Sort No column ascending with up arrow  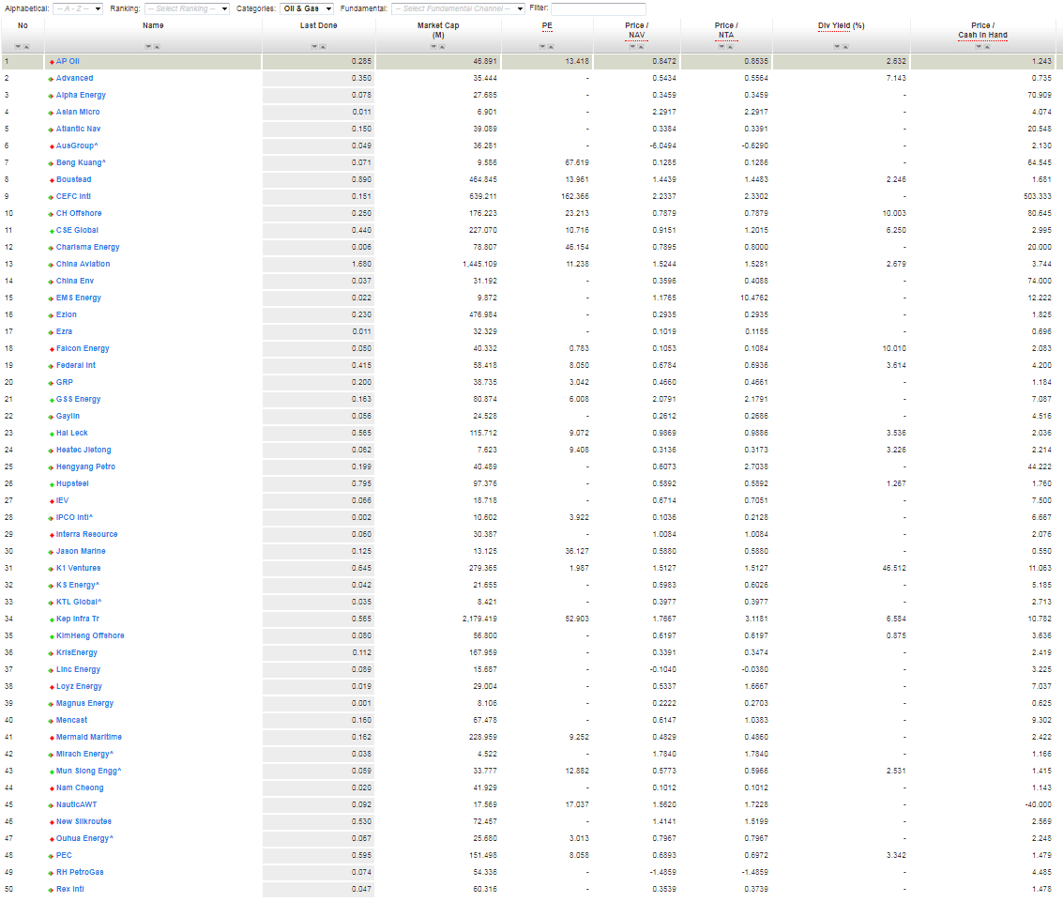[x=26, y=47]
